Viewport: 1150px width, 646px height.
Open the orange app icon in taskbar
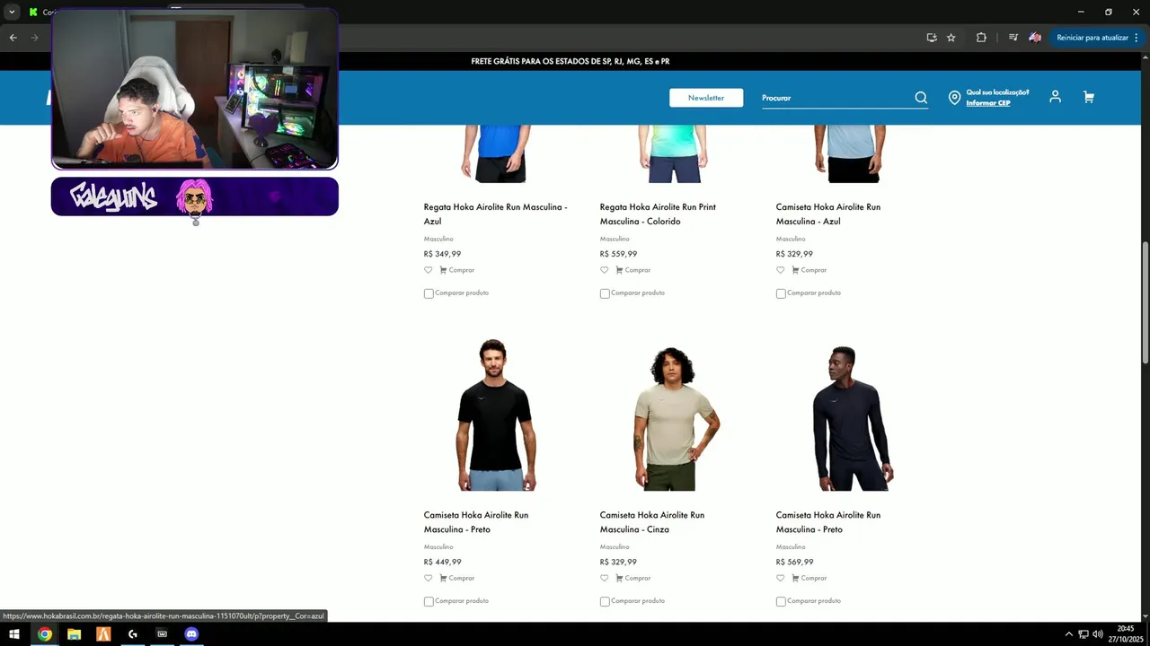pos(103,634)
